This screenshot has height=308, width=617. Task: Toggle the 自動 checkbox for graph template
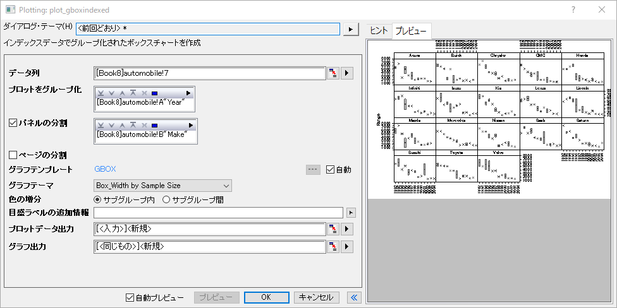coord(330,170)
